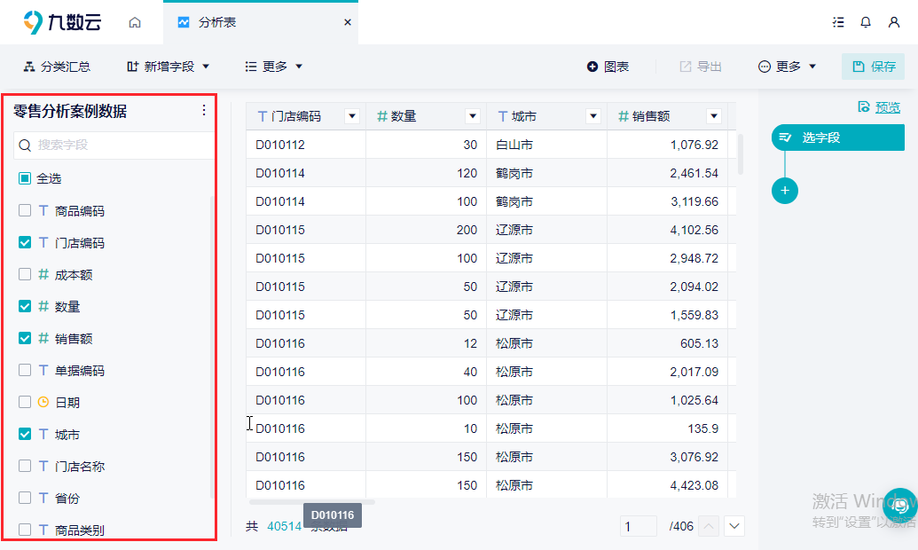Click the # icon beside 成本额
918x550 pixels.
43,274
